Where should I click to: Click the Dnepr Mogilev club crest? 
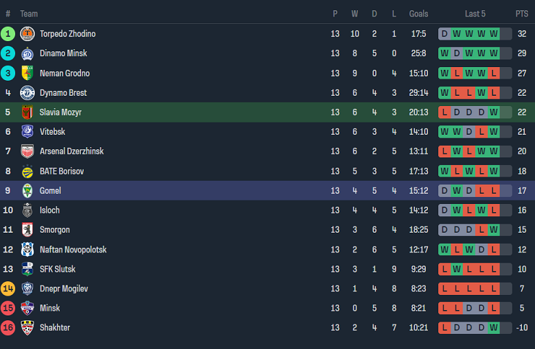27,289
